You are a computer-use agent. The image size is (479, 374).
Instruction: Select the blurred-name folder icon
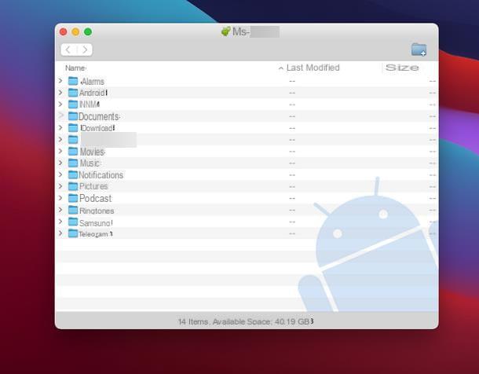(x=73, y=140)
